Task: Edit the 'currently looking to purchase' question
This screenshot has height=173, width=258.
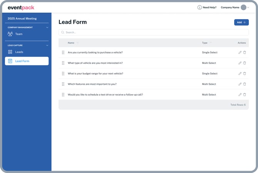Action: (x=240, y=52)
